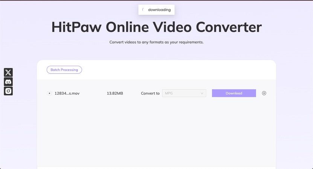Image resolution: width=313 pixels, height=169 pixels.
Task: Open the Discord social link
Action: [8, 82]
